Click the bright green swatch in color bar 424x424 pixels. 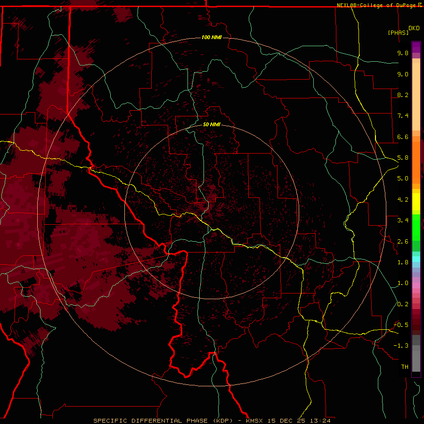[416, 227]
